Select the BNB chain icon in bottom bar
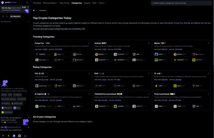This screenshot has width=214, height=138. pos(8,136)
